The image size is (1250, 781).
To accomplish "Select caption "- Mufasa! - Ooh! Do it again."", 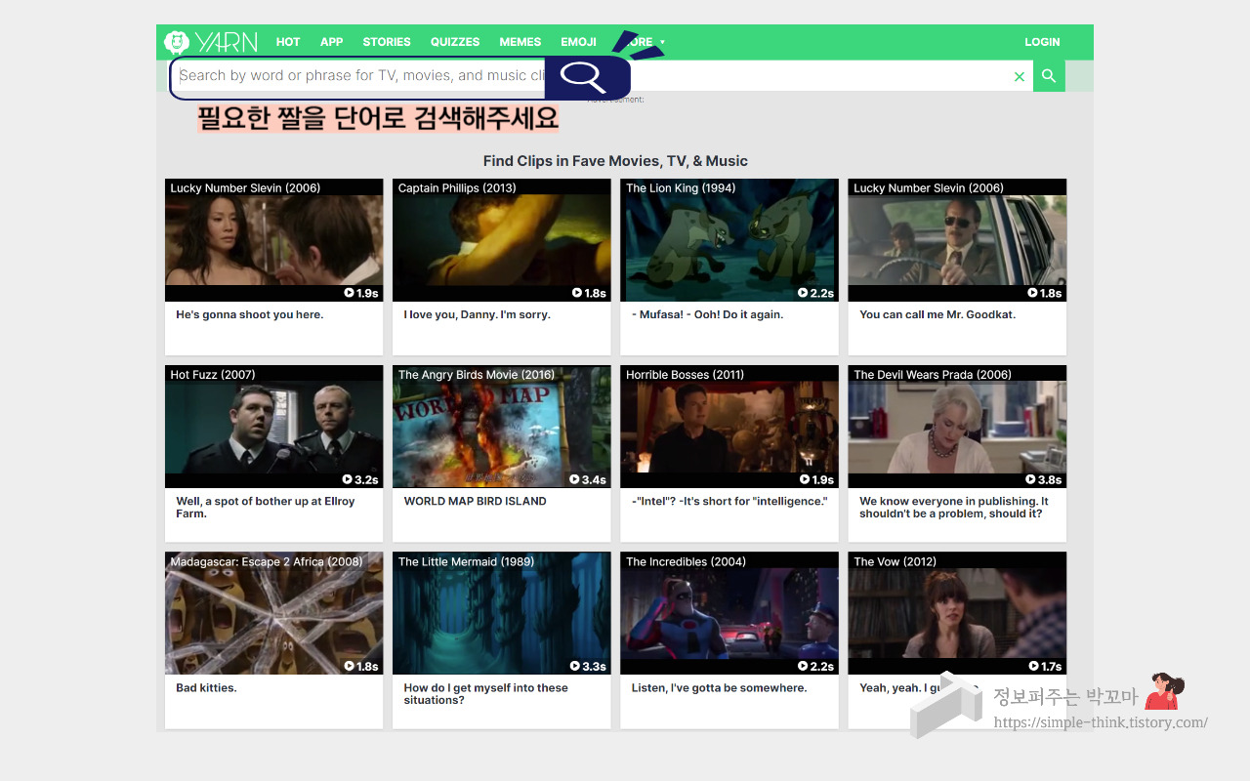I will [x=708, y=314].
